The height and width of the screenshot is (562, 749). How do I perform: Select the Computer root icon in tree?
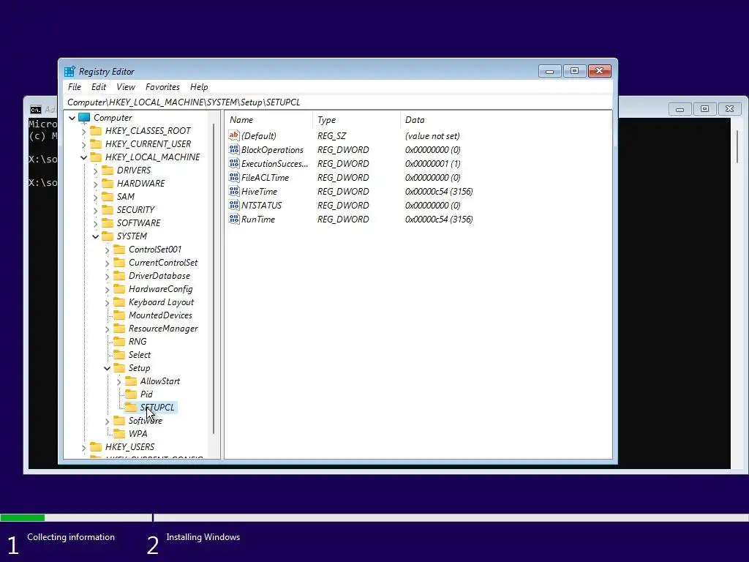click(84, 118)
